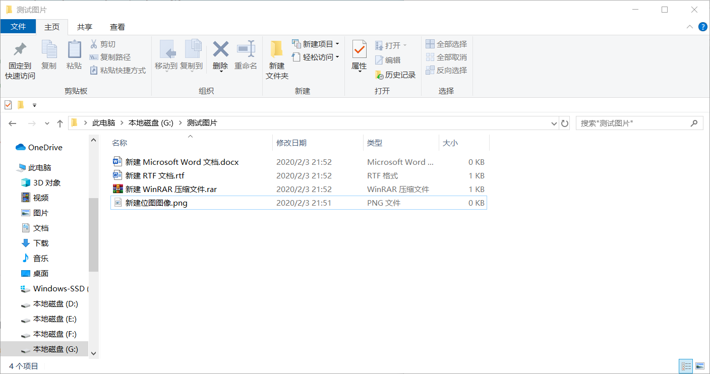Image resolution: width=710 pixels, height=374 pixels.
Task: Click the 删除 delete X icon
Action: point(221,49)
